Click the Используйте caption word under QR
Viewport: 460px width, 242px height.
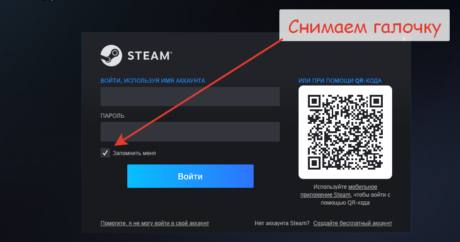(330, 186)
